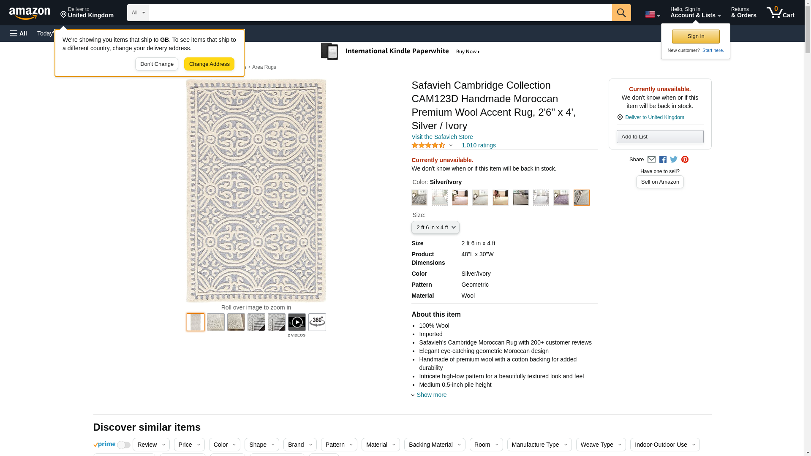Select the purple rug color swatch

pos(561,198)
